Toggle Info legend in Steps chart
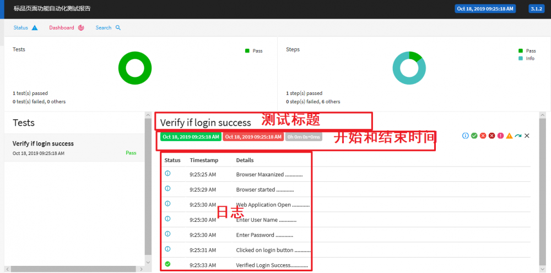Viewport: 551px width, 273px height. pos(526,59)
